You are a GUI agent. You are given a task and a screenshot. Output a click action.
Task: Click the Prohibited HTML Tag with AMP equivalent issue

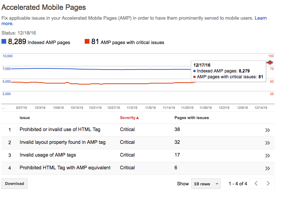(65, 168)
